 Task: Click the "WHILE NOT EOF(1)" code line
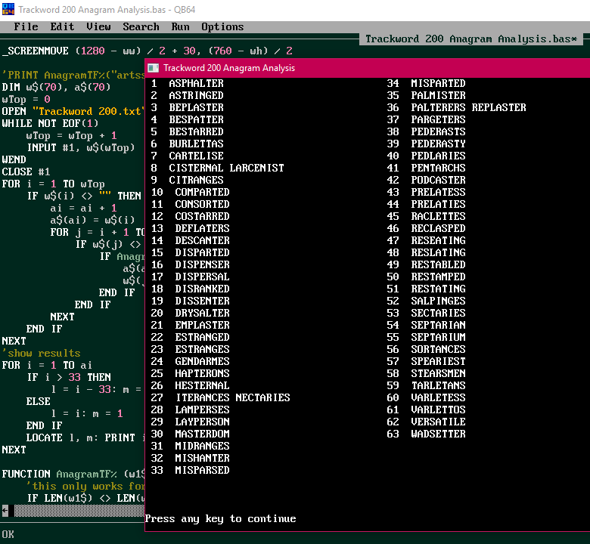click(x=50, y=123)
